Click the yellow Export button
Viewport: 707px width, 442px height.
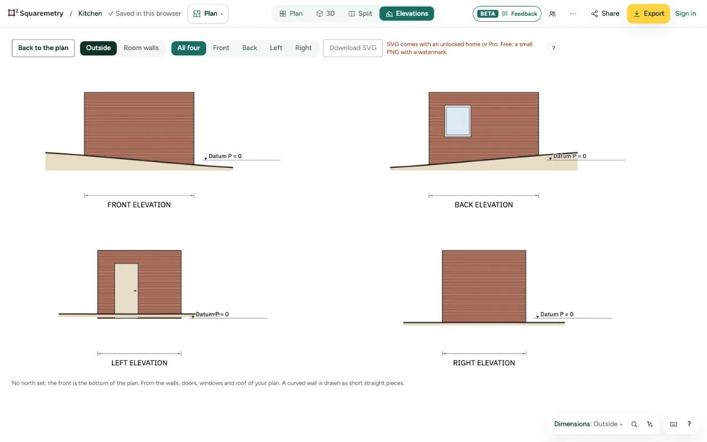[x=648, y=14]
